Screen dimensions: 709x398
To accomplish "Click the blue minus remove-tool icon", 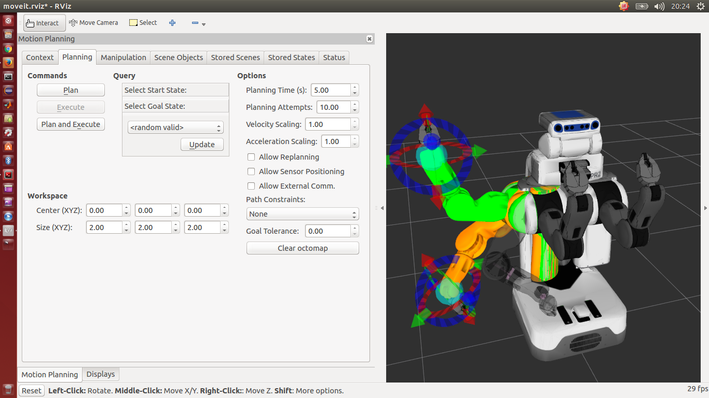I will 195,23.
